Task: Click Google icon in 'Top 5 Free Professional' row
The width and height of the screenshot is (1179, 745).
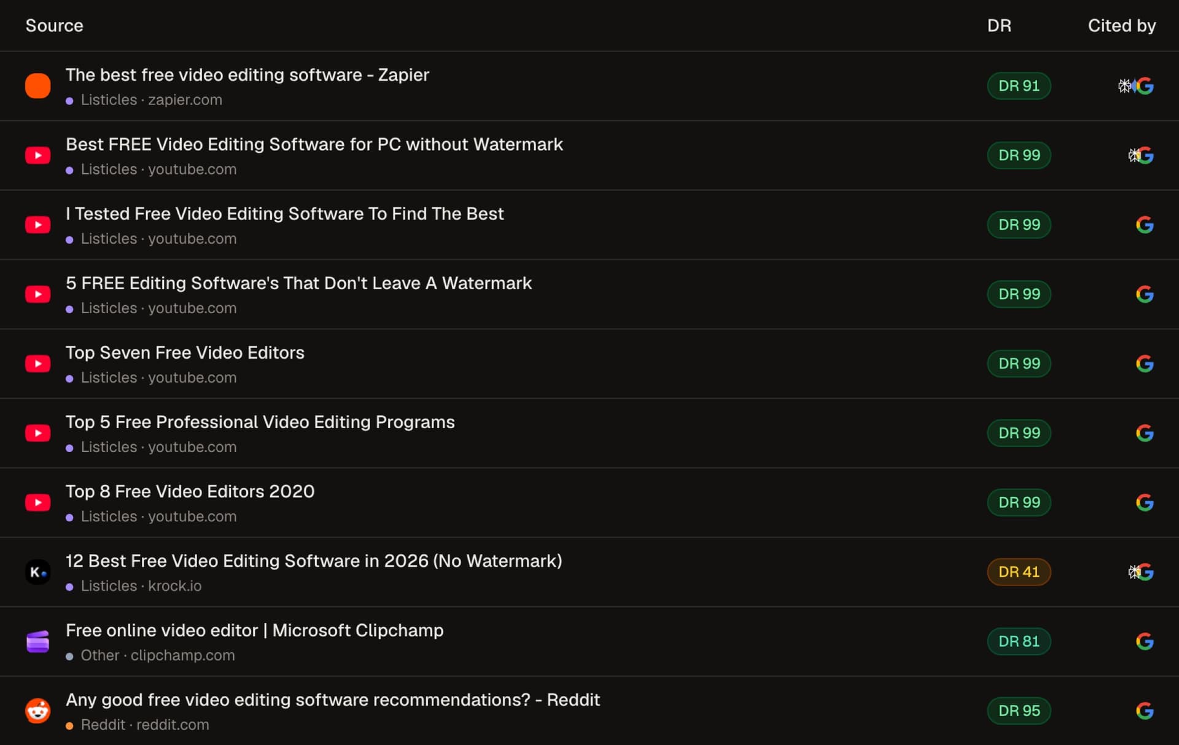Action: 1145,433
